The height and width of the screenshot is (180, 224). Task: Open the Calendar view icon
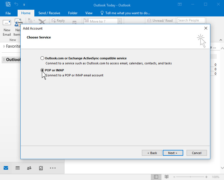[x=18, y=168]
